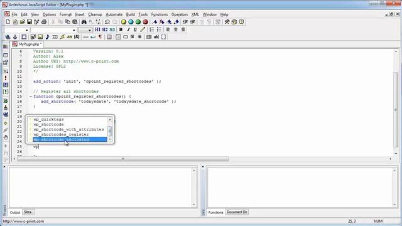Screen dimensions: 402x226
Task: Switch to the Output tab
Action: [15, 212]
